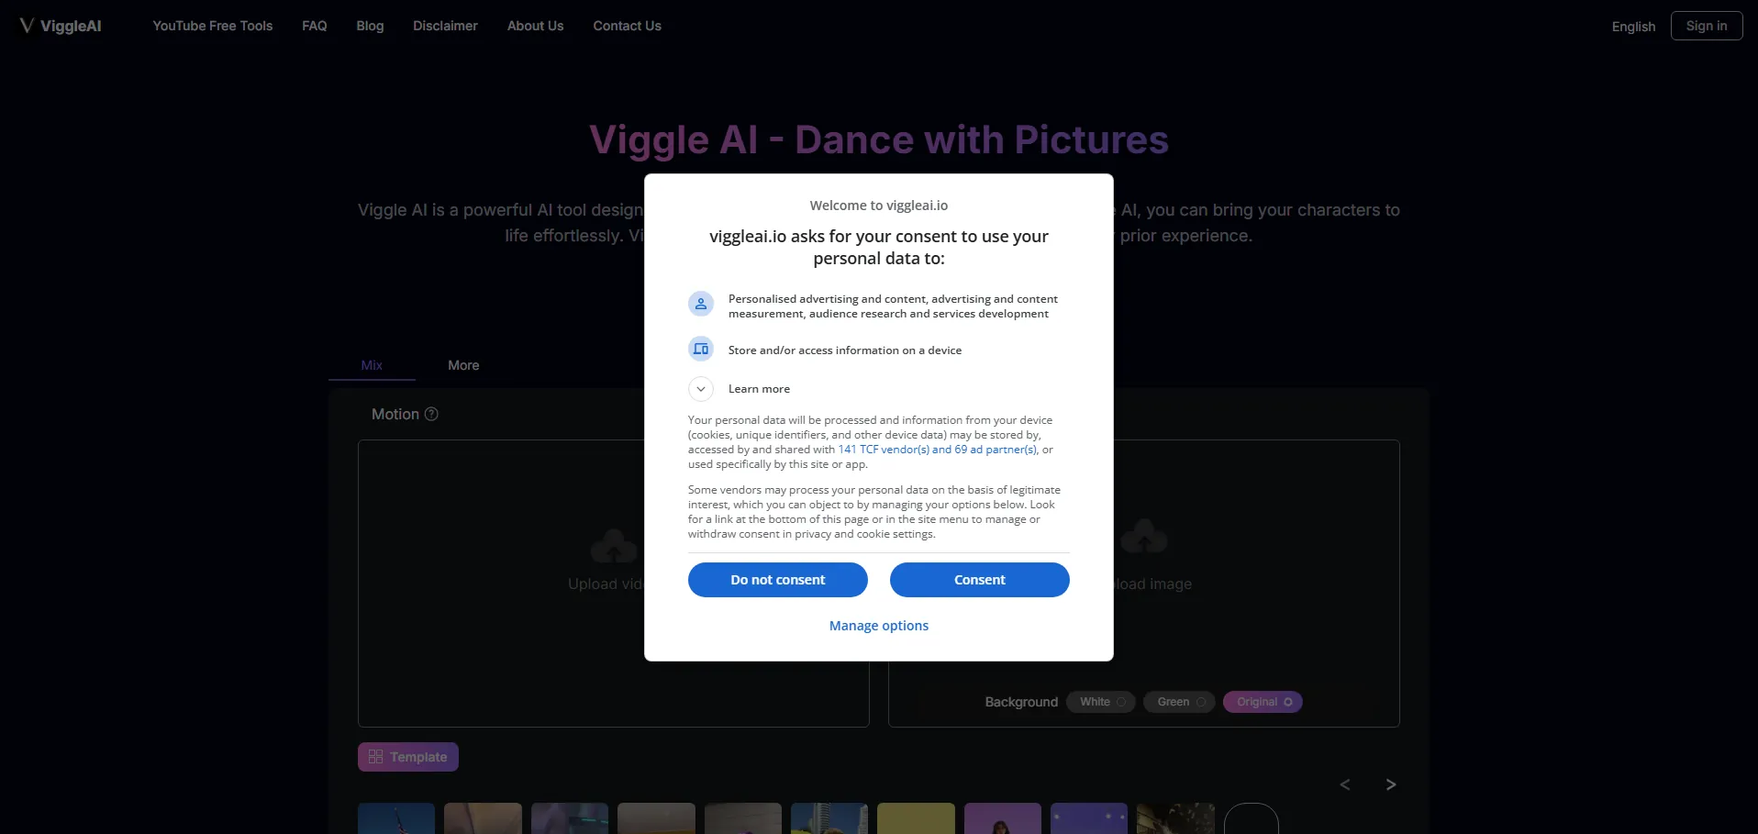1758x834 pixels.
Task: Click the Motion help question-mark icon
Action: coord(431,414)
